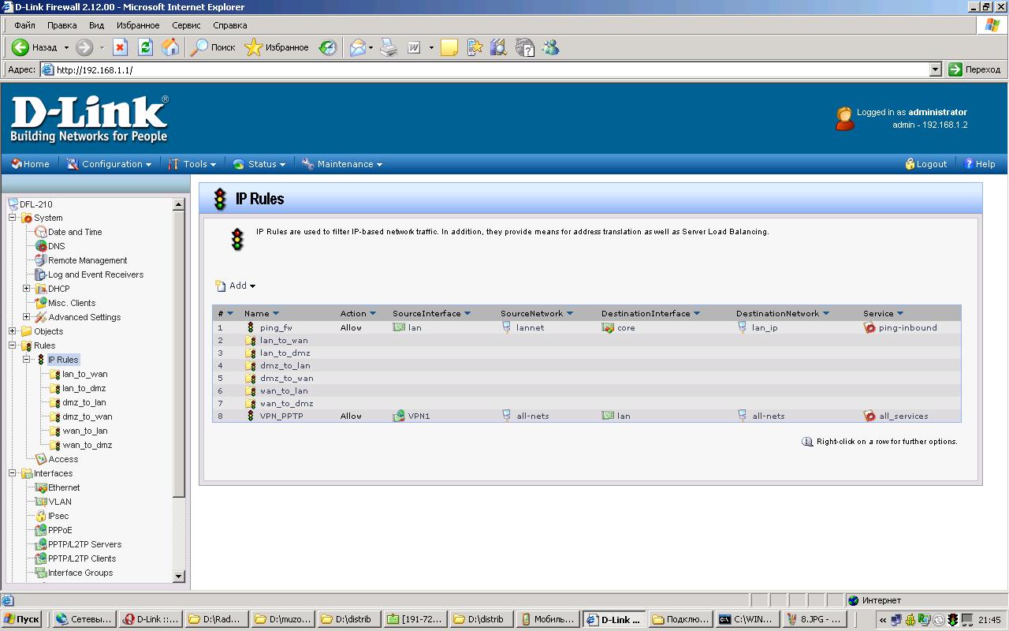Select VLAN in the Interfaces tree
1009x631 pixels.
pos(60,502)
